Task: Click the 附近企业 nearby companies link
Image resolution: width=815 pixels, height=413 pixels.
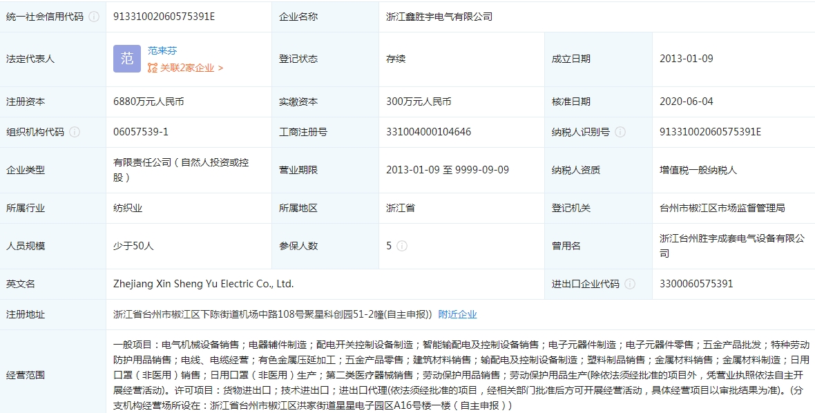Action: click(457, 314)
